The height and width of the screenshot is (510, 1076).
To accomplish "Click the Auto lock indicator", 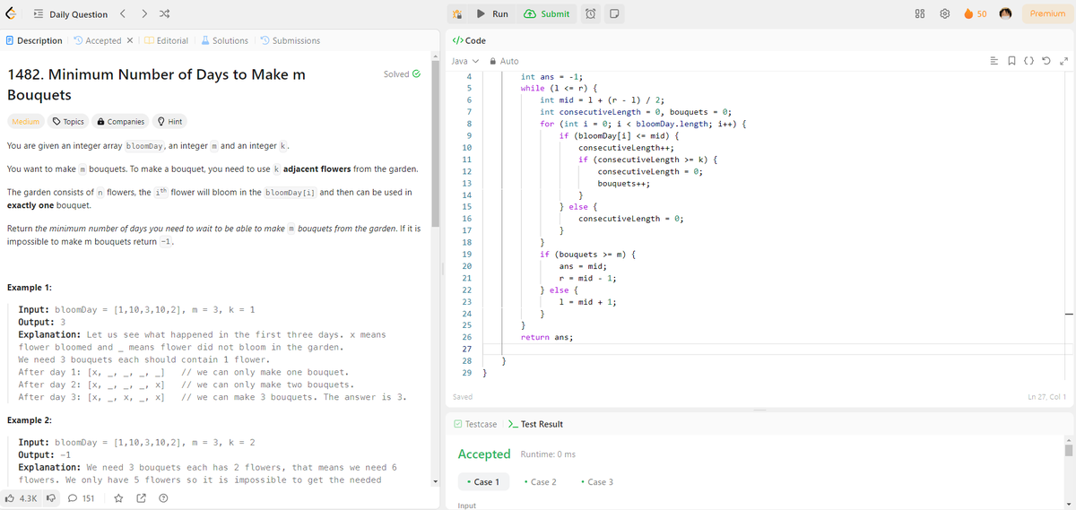I will [503, 61].
